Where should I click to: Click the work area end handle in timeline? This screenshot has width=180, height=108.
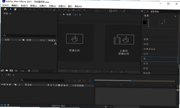(x=130, y=80)
